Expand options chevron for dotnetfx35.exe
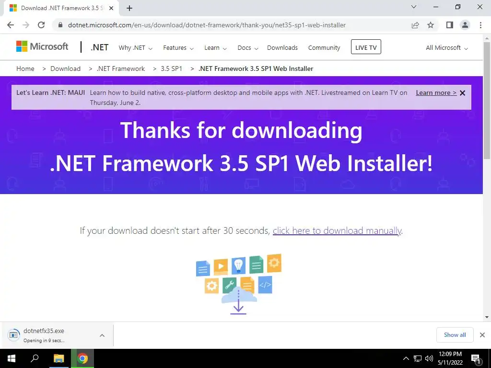This screenshot has width=491, height=368. click(x=102, y=335)
